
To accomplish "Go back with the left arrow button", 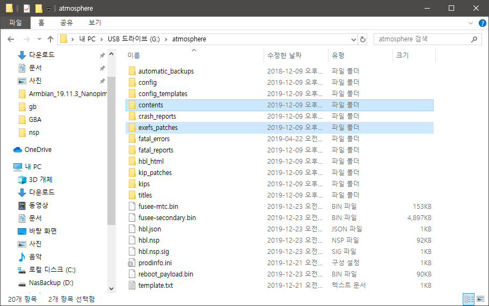I will [11, 39].
